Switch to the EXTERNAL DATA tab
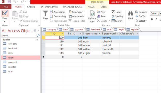Image resolution: width=161 pixels, height=93 pixels. (x=49, y=7)
